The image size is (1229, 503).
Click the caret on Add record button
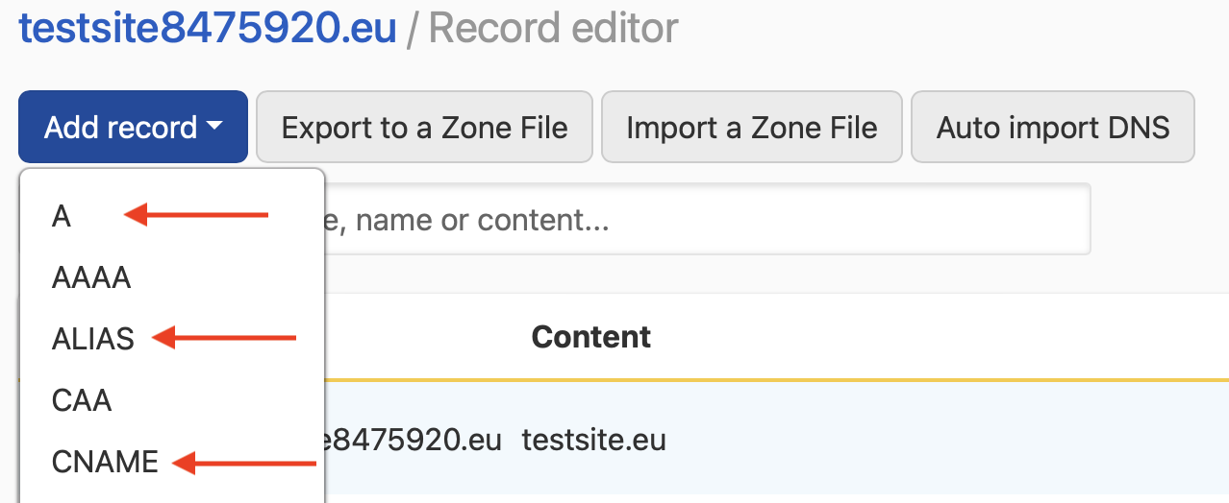click(x=214, y=127)
